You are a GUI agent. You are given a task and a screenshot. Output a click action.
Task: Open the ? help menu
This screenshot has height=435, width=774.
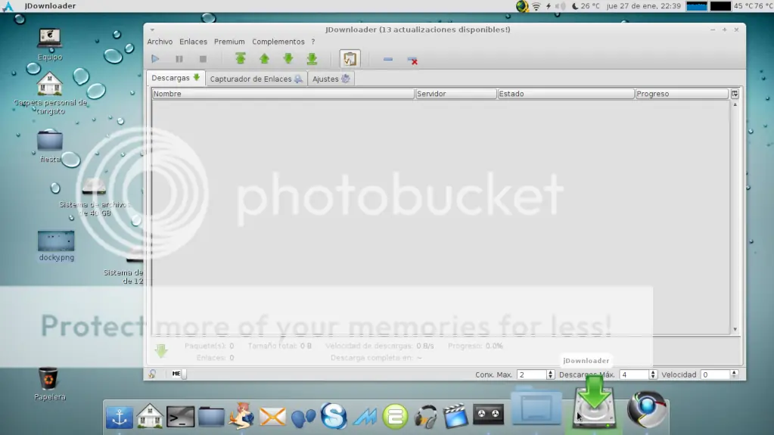click(x=313, y=42)
